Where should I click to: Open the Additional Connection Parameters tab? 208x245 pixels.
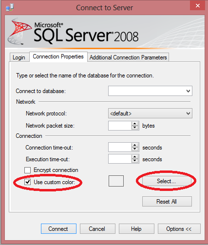pyautogui.click(x=128, y=57)
